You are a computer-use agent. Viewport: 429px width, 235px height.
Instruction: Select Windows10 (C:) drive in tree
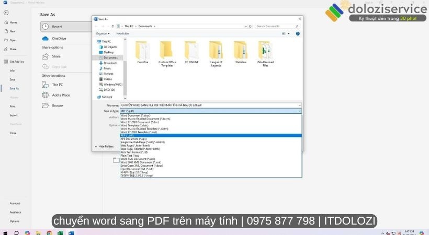pos(111,85)
